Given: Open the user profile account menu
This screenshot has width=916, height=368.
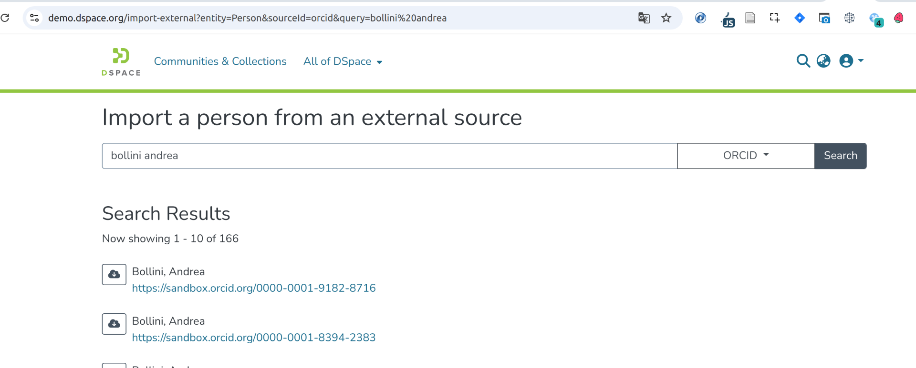Looking at the screenshot, I should coord(851,61).
